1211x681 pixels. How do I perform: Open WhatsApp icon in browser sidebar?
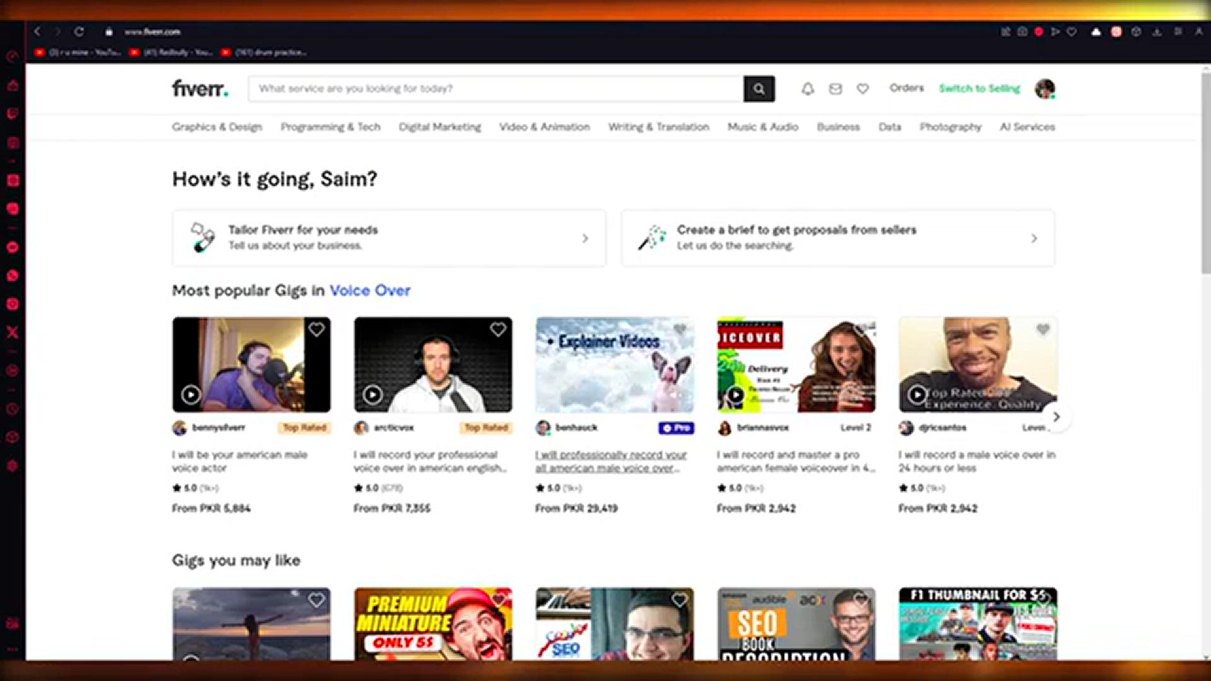[x=13, y=276]
